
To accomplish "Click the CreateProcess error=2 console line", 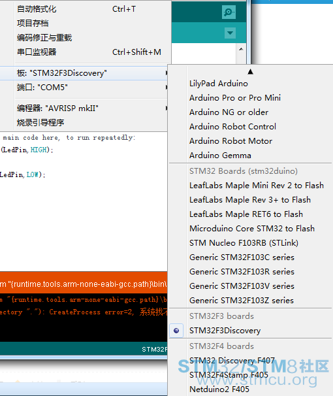I will click(84, 312).
